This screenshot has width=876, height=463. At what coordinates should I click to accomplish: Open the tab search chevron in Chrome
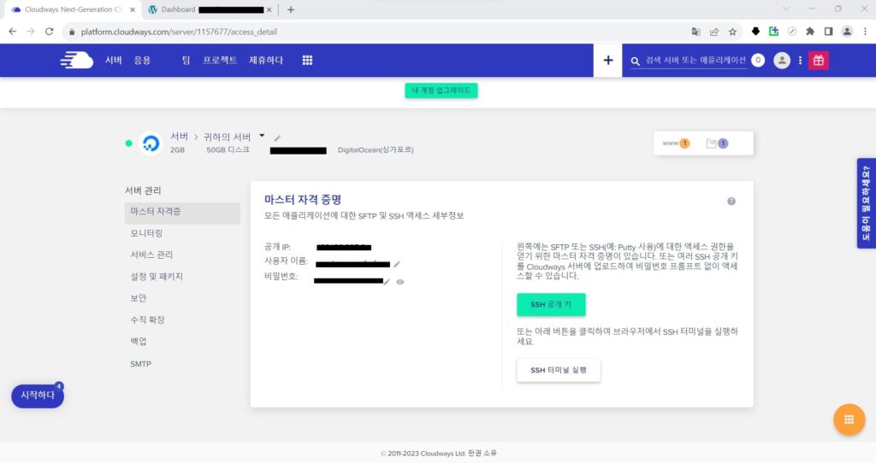pyautogui.click(x=786, y=9)
